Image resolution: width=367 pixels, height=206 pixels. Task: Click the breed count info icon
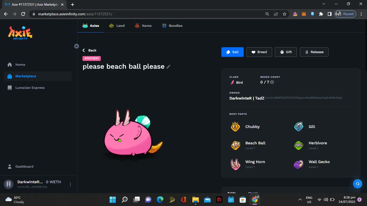coord(272,82)
